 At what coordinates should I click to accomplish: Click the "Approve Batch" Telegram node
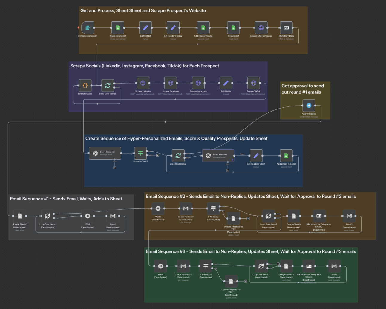coord(308,105)
